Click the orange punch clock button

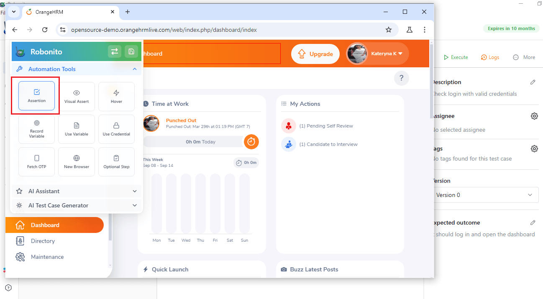[251, 142]
